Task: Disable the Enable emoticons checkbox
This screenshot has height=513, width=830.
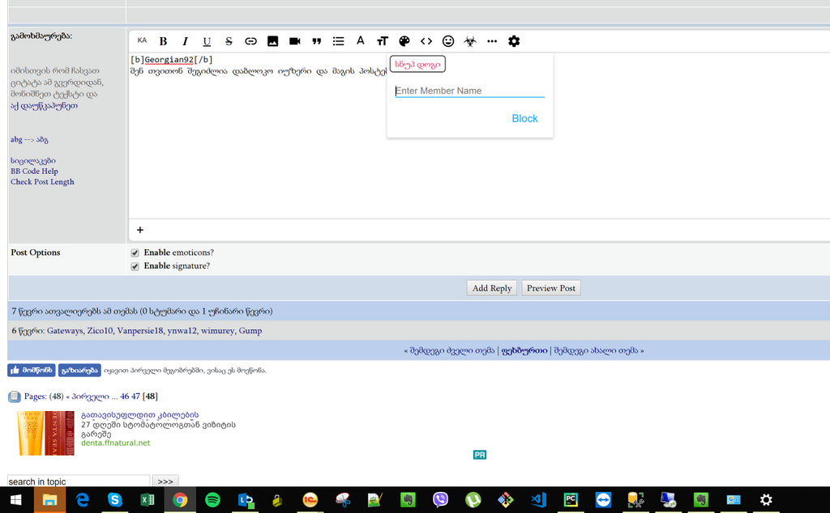Action: (135, 253)
